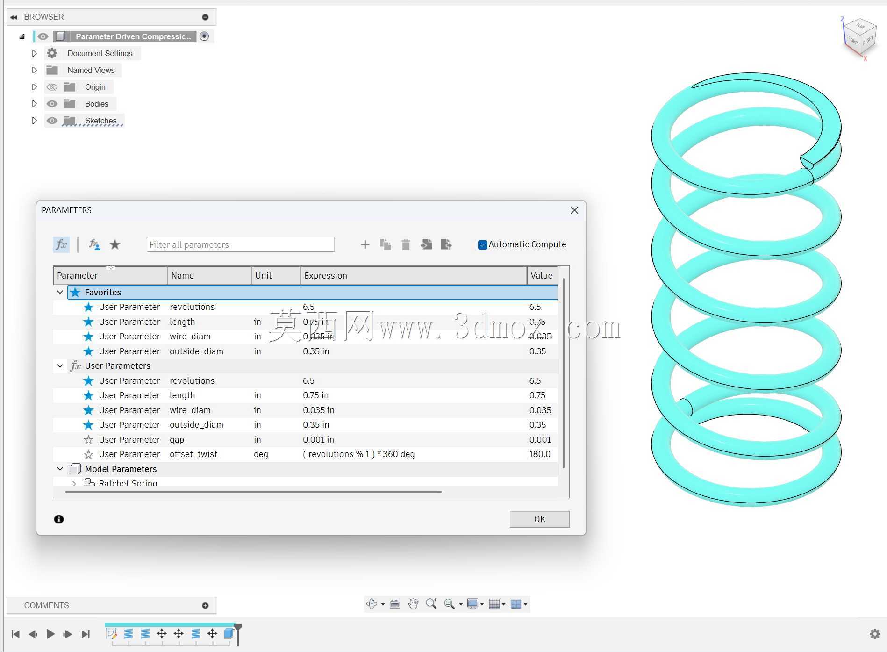Open the Orbit tool in navigation bar
Screen dimensions: 887x652
click(372, 604)
